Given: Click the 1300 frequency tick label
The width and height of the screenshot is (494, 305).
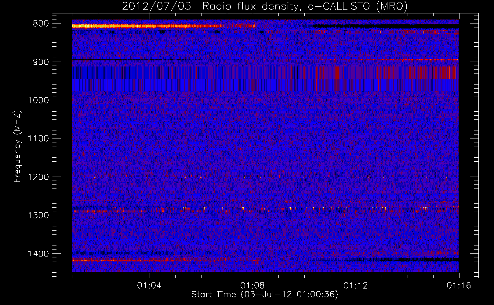Looking at the screenshot, I should point(38,215).
